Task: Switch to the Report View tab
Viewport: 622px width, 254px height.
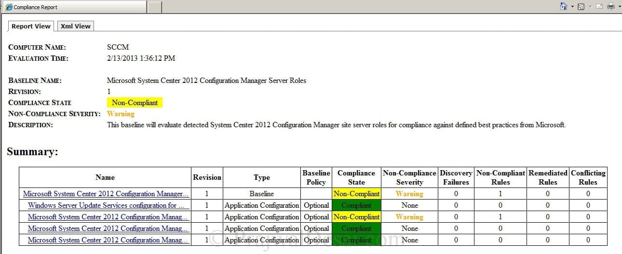Action: click(x=31, y=26)
